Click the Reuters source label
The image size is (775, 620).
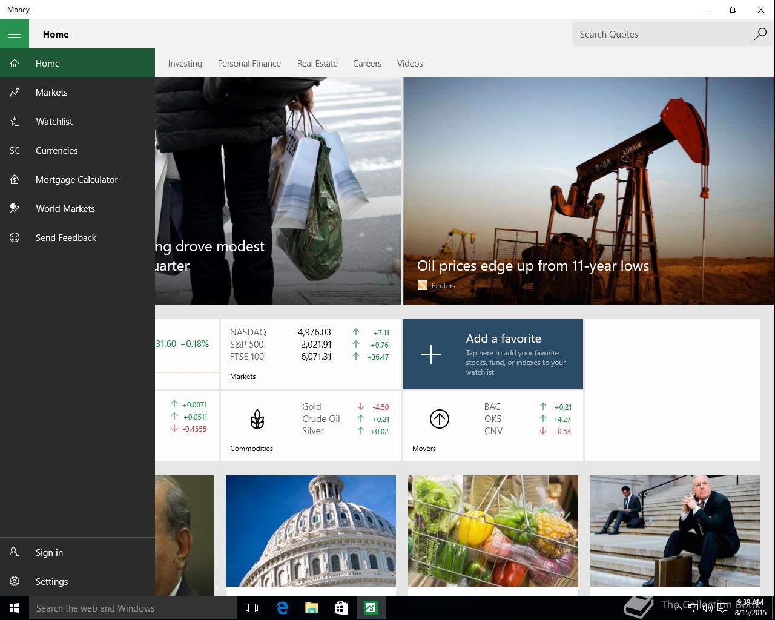click(443, 285)
